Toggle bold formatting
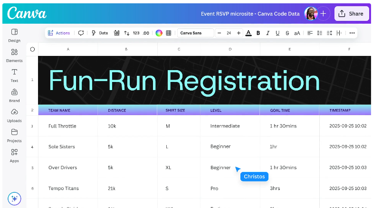This screenshot has height=208, width=372. [258, 33]
